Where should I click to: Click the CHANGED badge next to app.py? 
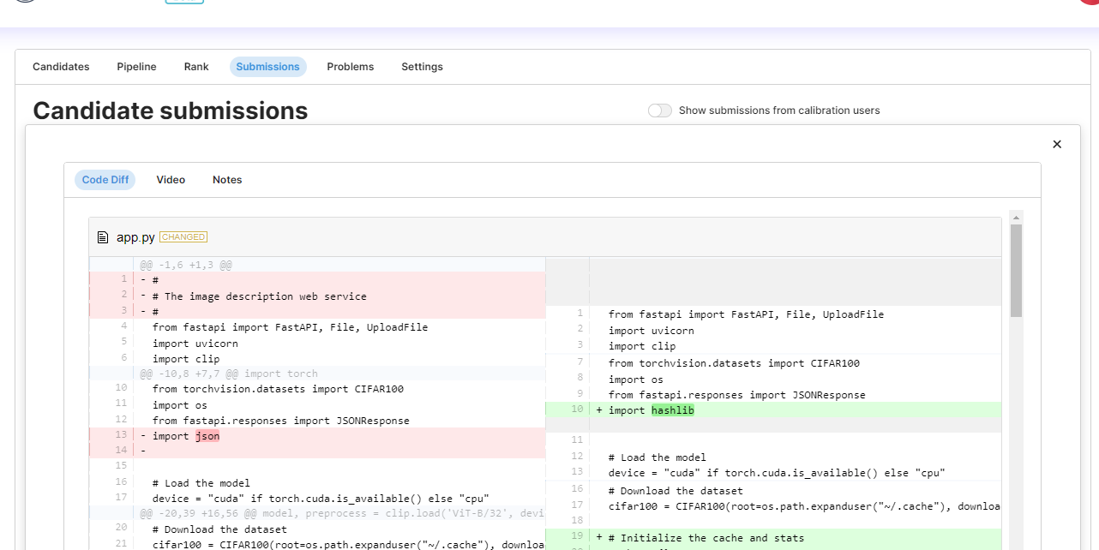click(183, 237)
